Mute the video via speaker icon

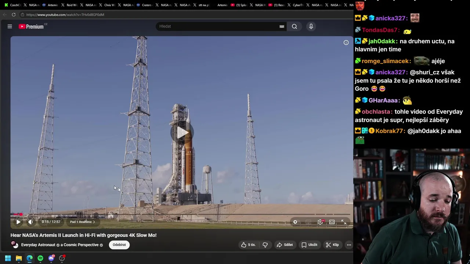(x=31, y=222)
